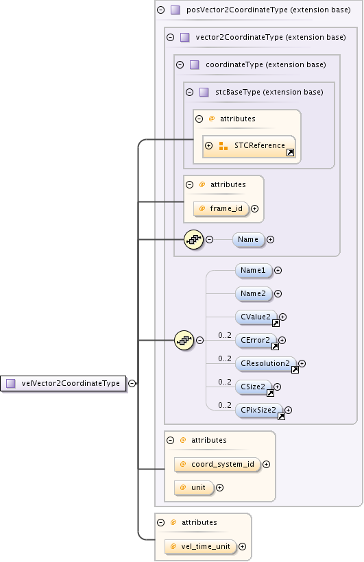Click the velVector2CoordinateType type square icon
This screenshot has width=364, height=562.
coord(11,384)
